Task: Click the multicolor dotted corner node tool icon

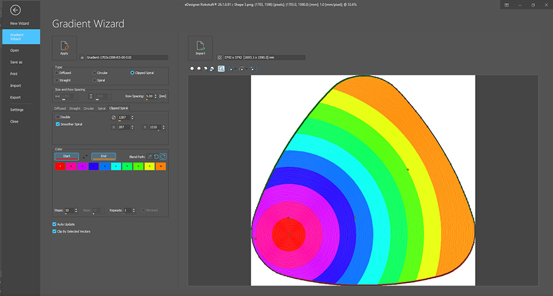Action: coord(241,69)
